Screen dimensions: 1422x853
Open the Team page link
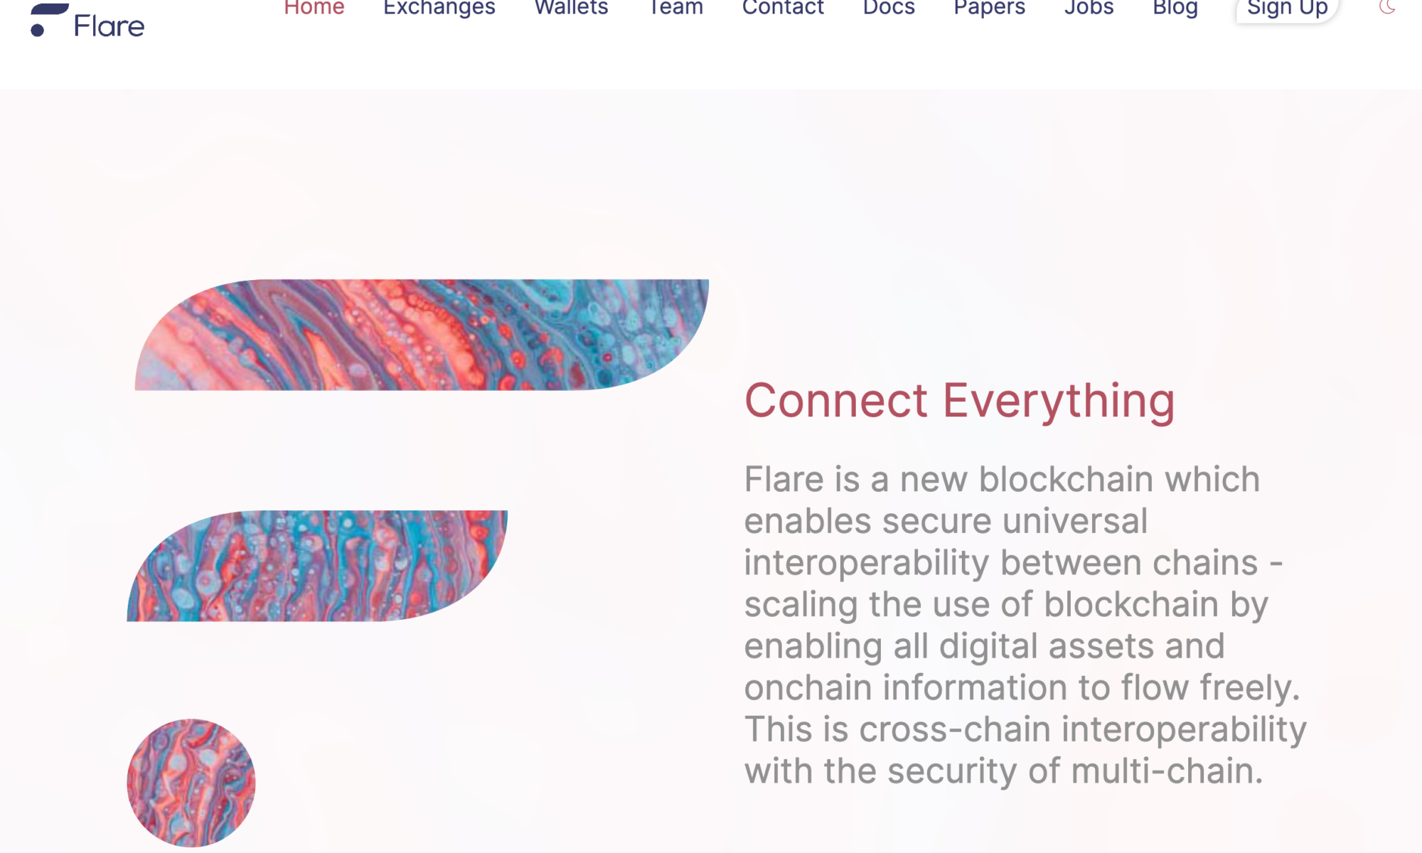675,10
